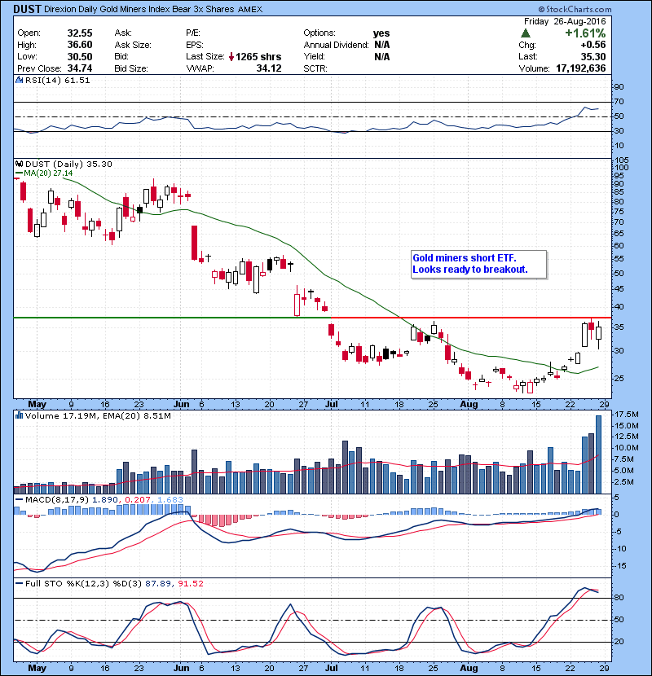
Task: Click the RSI(14) 61.51 label
Action: [x=57, y=80]
